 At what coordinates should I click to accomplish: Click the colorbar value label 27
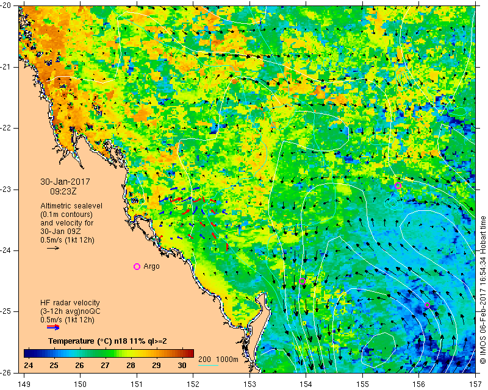pyautogui.click(x=105, y=365)
